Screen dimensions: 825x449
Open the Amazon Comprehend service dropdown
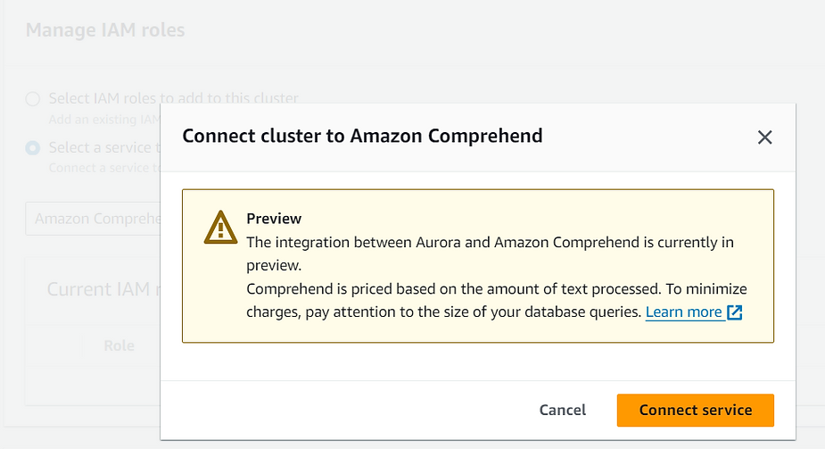point(93,219)
